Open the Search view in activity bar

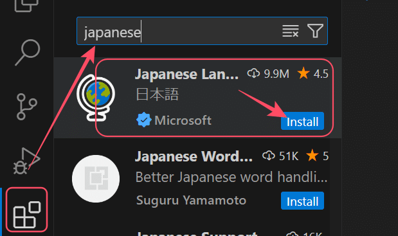coord(28,53)
